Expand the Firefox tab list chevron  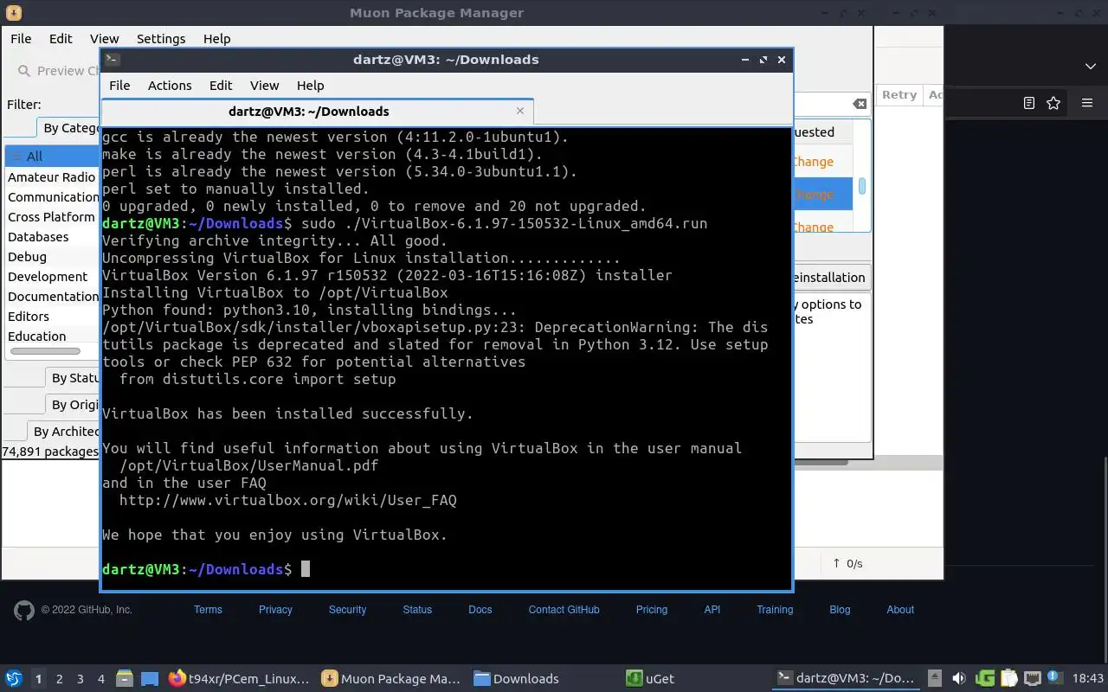(1090, 66)
